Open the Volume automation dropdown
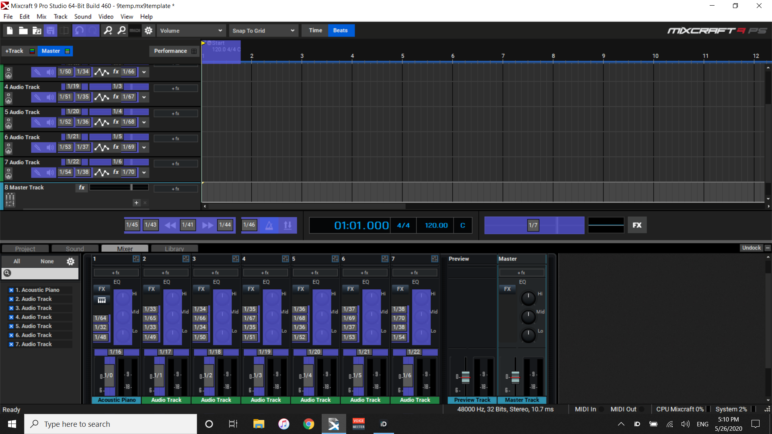 (191, 31)
